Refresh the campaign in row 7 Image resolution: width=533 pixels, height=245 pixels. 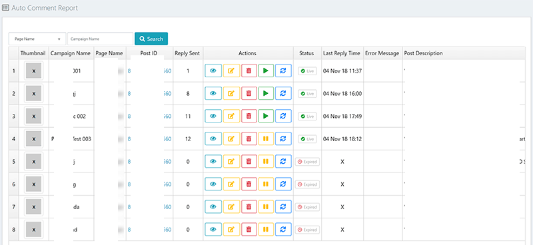point(283,206)
